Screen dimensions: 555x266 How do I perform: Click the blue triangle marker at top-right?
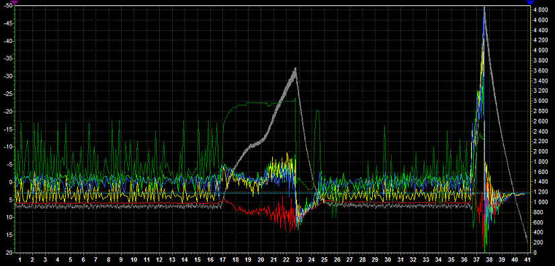[530, 3]
